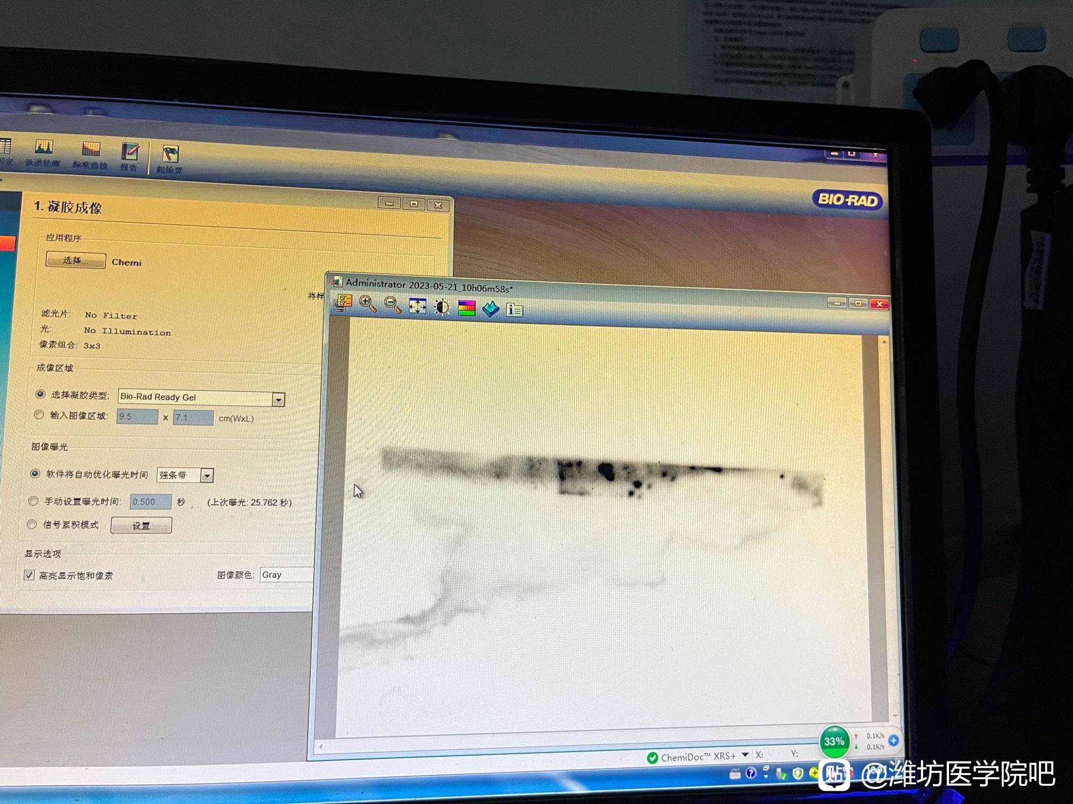Open the image color Gray dropdown
The height and width of the screenshot is (804, 1073).
point(287,575)
